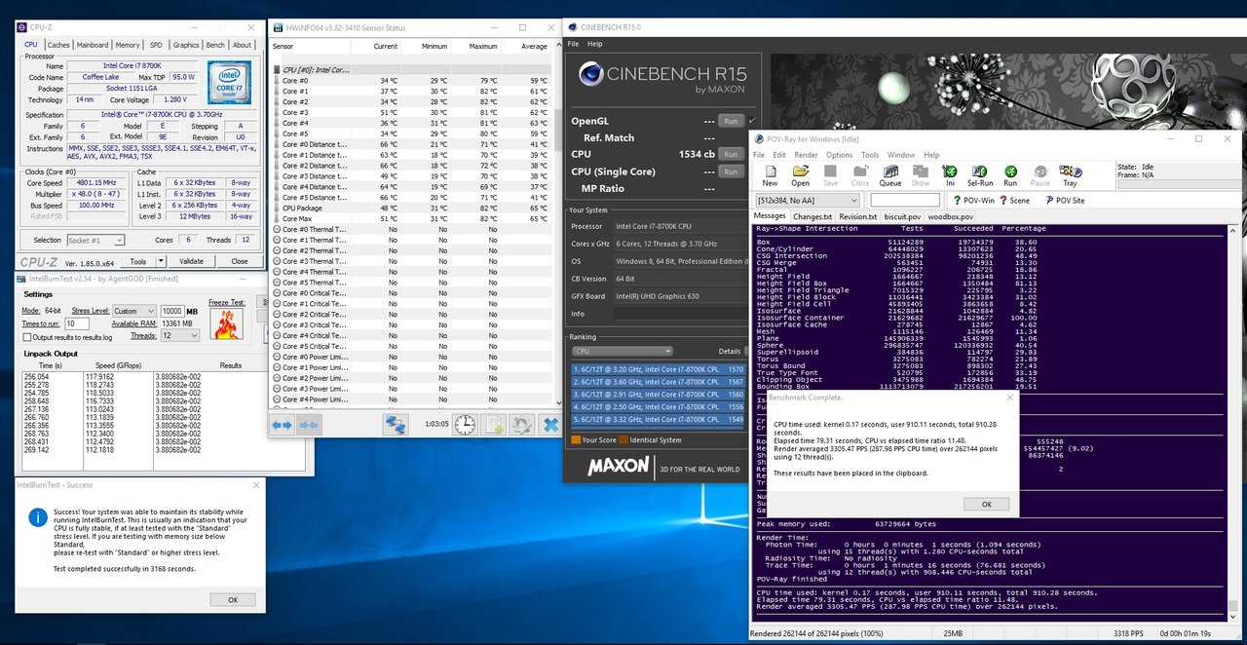
Task: Open the CPU ranking dropdown in Cinebench
Action: coord(623,351)
